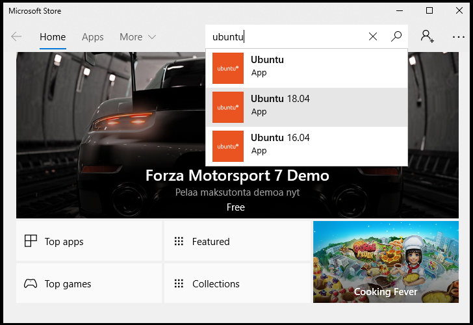Click the orange Ubuntu app icon

(228, 68)
